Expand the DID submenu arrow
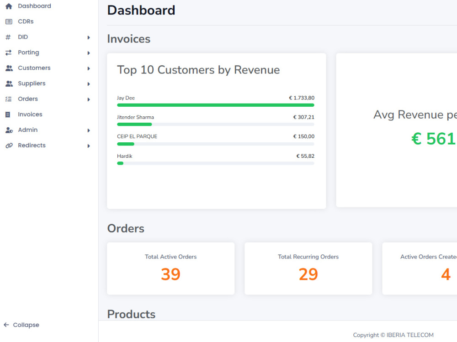 pos(89,37)
